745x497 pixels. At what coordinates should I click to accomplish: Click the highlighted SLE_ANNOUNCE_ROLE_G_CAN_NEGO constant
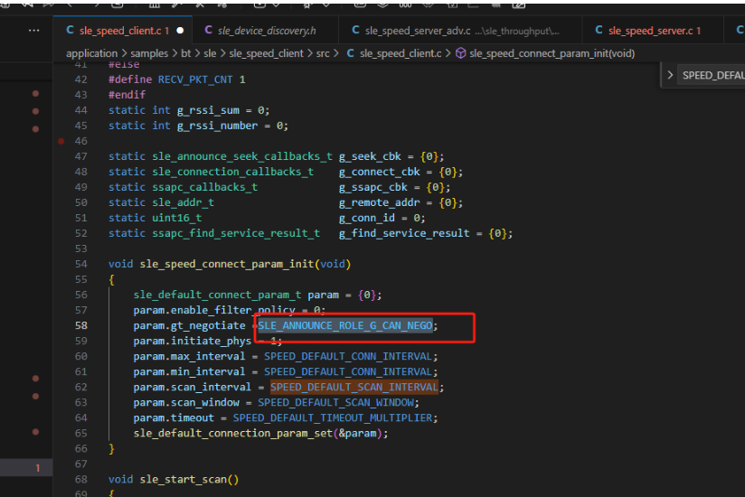coord(344,325)
